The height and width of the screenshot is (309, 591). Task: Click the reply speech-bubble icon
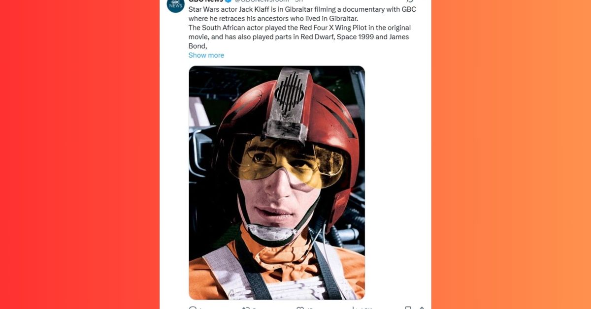pos(193,308)
